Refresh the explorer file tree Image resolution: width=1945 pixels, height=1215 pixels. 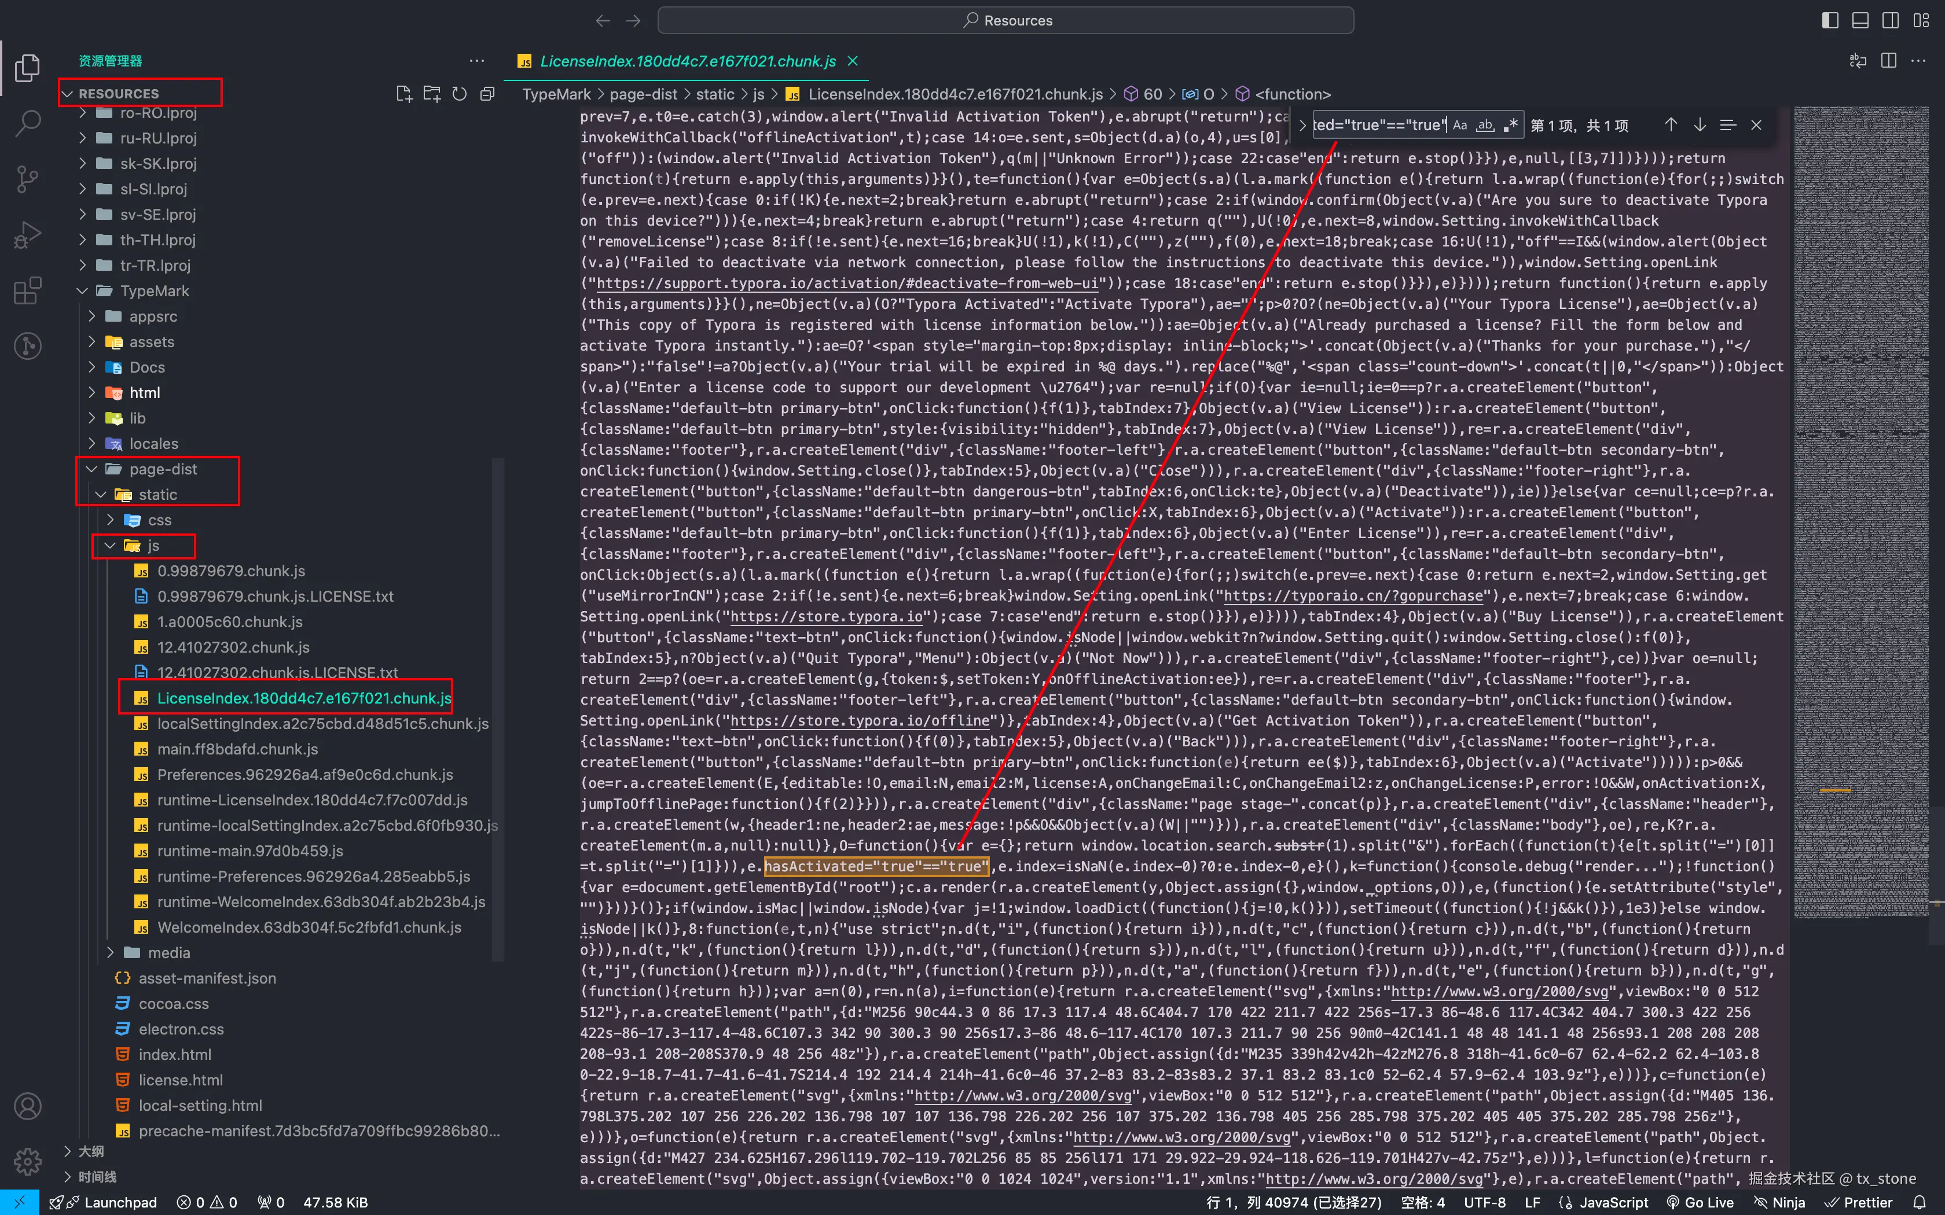tap(459, 94)
